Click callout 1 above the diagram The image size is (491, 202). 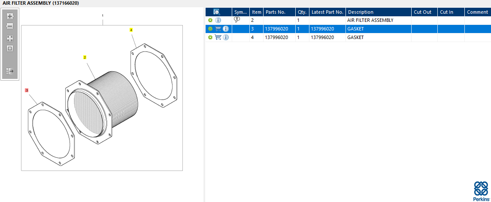click(103, 15)
